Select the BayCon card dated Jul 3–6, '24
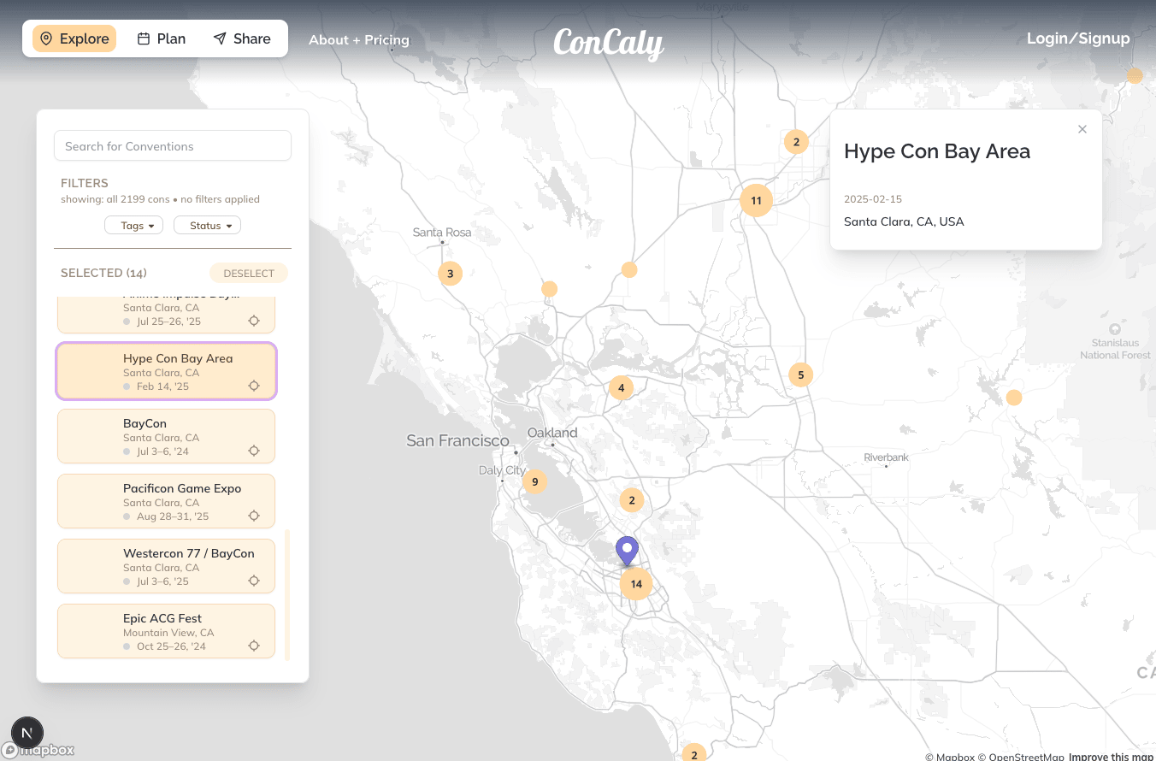1156x761 pixels. pos(167,436)
